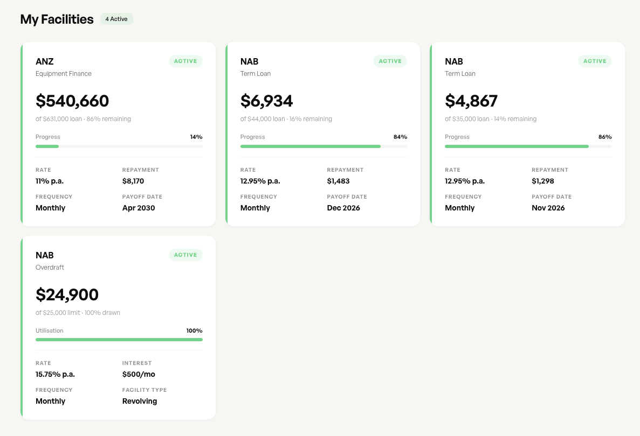Click 'of $35,000 loan · 14% remaining' text
Screen dimensions: 640x436
(491, 119)
